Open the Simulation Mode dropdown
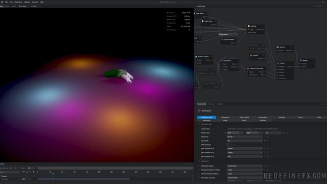327x184 pixels. tap(244, 166)
